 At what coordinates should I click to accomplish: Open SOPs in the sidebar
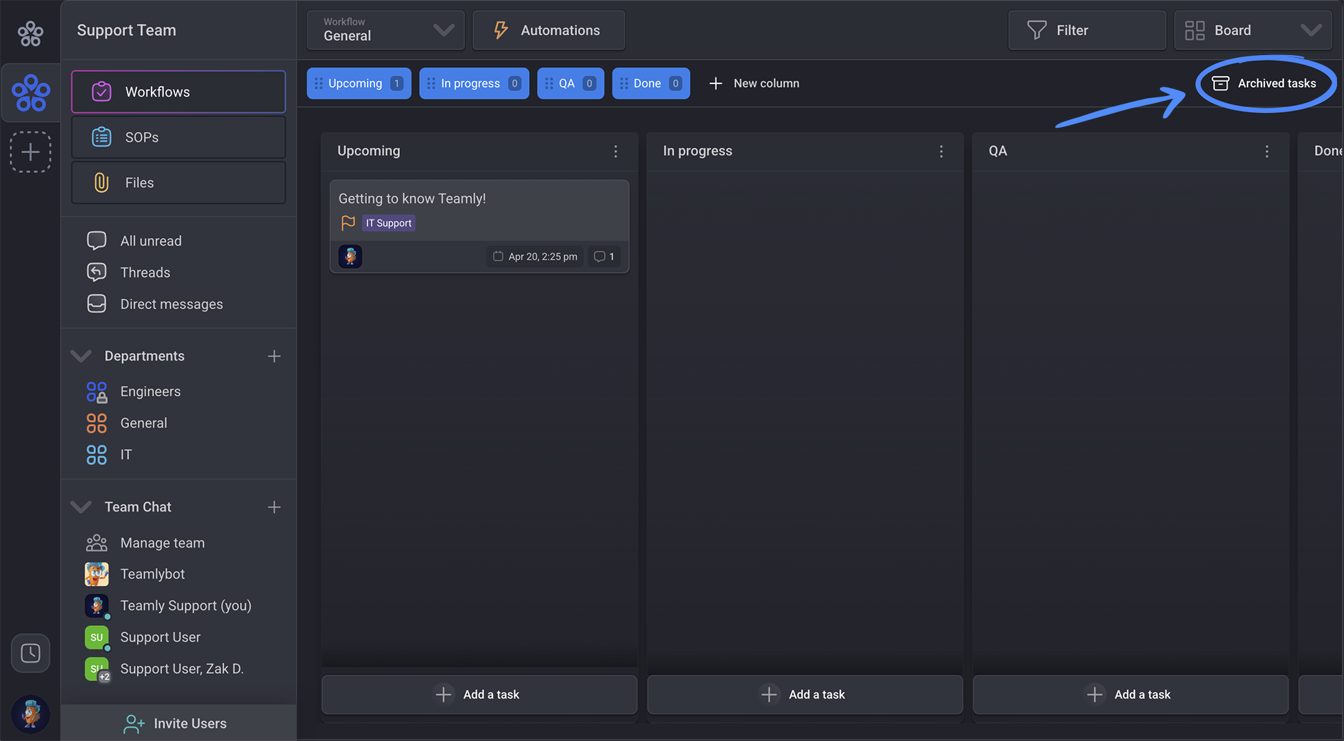[178, 137]
